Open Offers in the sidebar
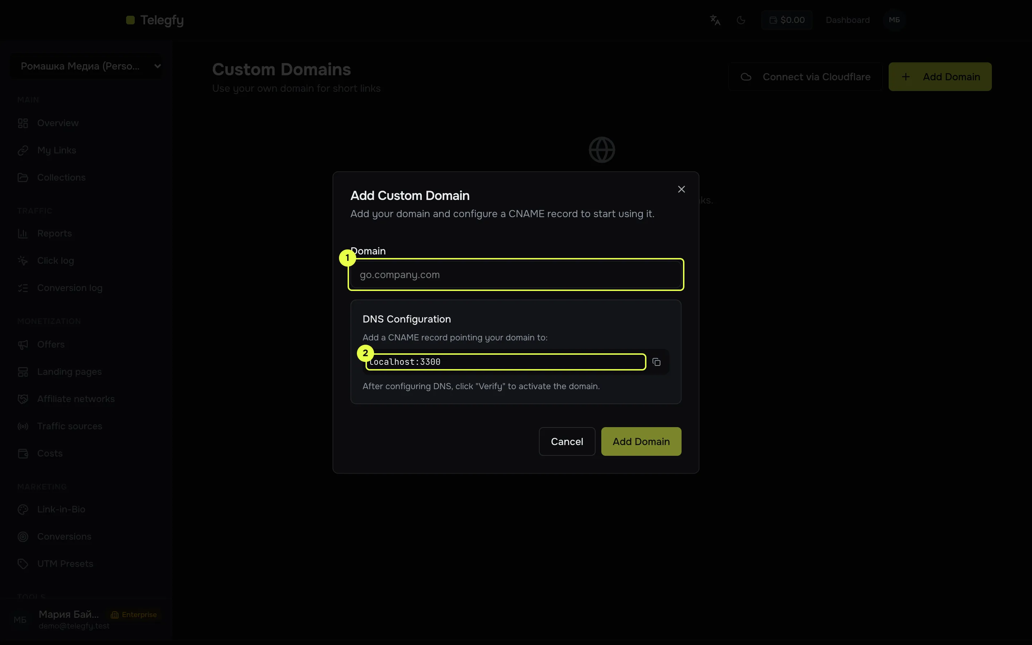Viewport: 1032px width, 645px height. (x=51, y=344)
